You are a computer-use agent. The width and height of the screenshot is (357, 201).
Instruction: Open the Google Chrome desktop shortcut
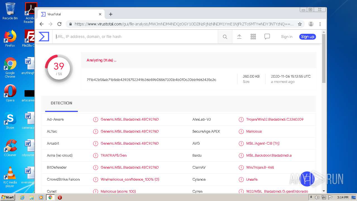click(x=10, y=68)
